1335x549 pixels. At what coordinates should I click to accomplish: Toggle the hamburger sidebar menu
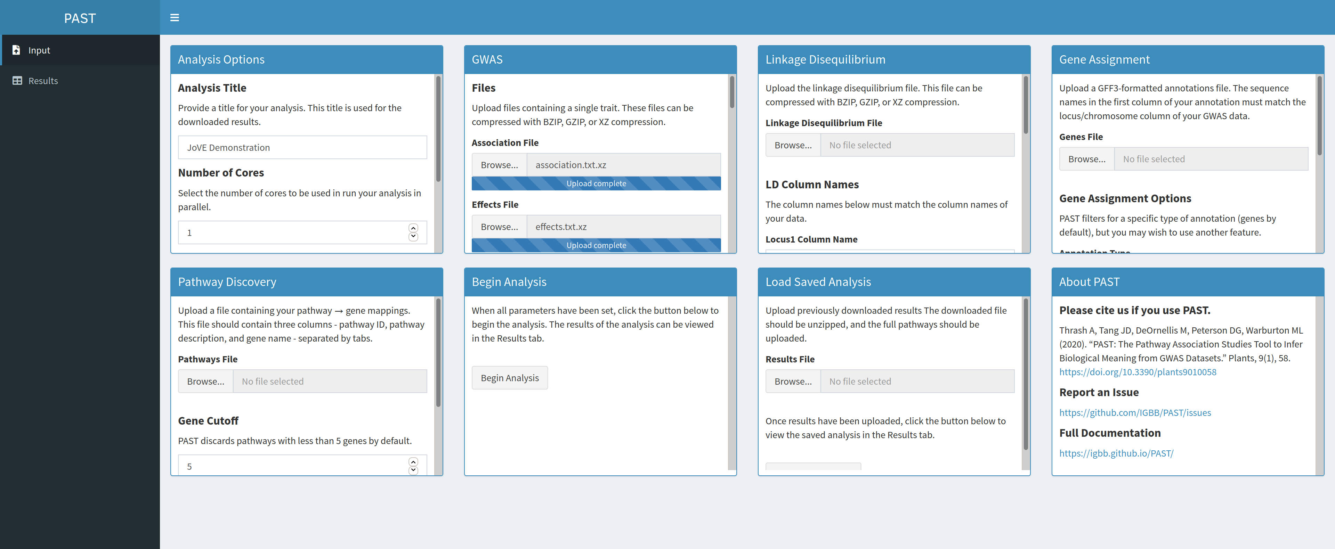tap(175, 18)
